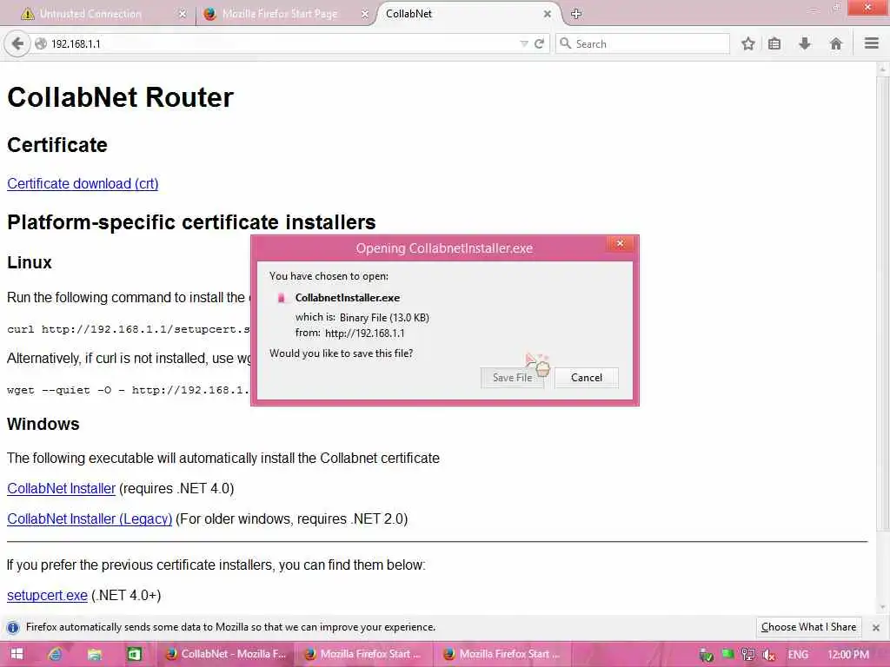Click Save File in the download dialog

coord(512,378)
